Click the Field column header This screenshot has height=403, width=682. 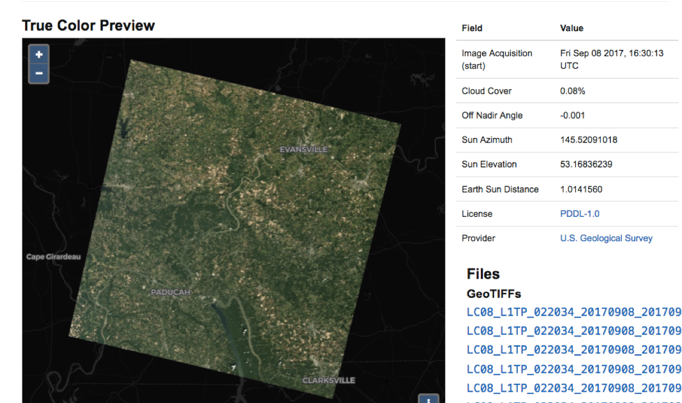(x=472, y=28)
